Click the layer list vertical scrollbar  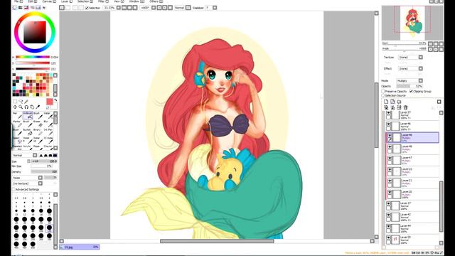441,207
